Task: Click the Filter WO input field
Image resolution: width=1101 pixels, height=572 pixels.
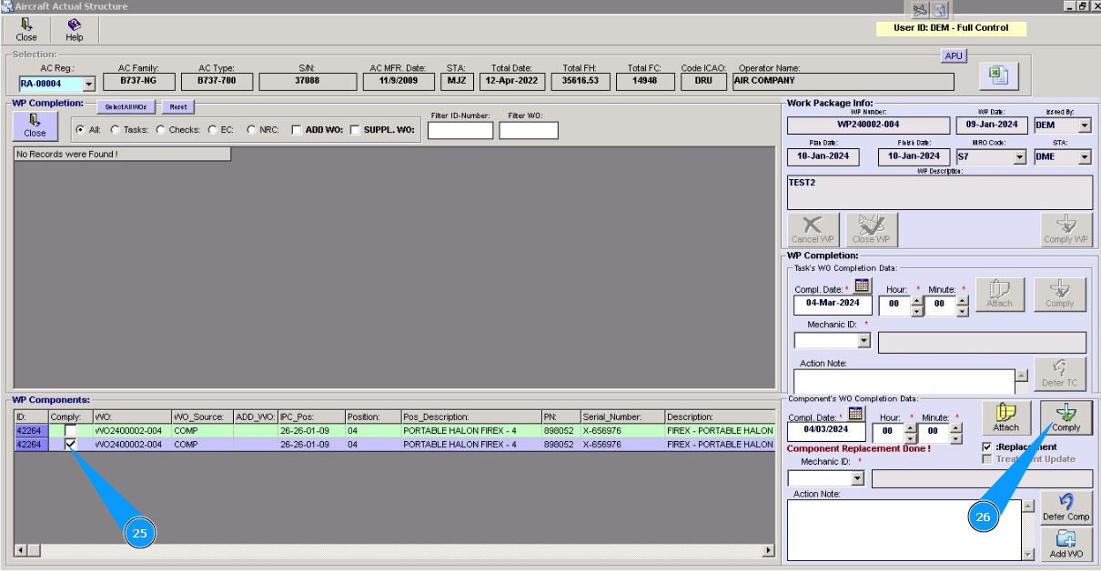Action: [528, 130]
